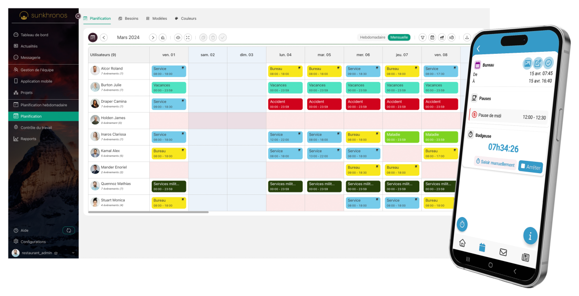
Task: Open the calendar date picker icon
Action: (92, 37)
